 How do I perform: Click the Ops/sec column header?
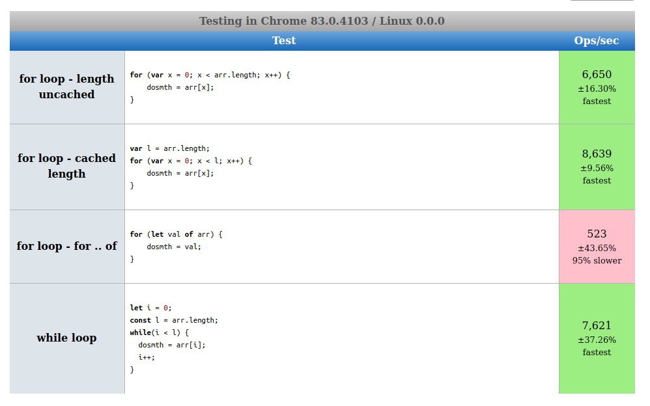pos(597,40)
